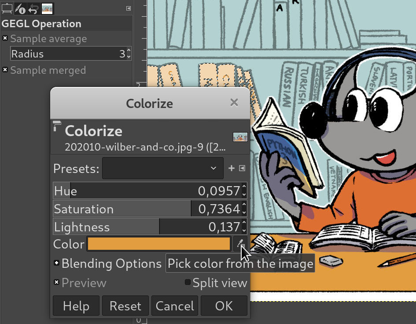This screenshot has width=416, height=324.
Task: Open the orange Color swatch
Action: (158, 244)
